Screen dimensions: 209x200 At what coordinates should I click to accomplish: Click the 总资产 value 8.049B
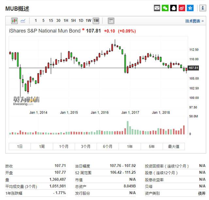(130, 186)
